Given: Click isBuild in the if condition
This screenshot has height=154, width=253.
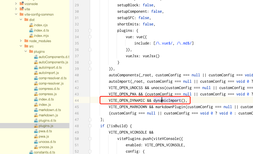Looking at the screenshot, I should click(118, 126).
